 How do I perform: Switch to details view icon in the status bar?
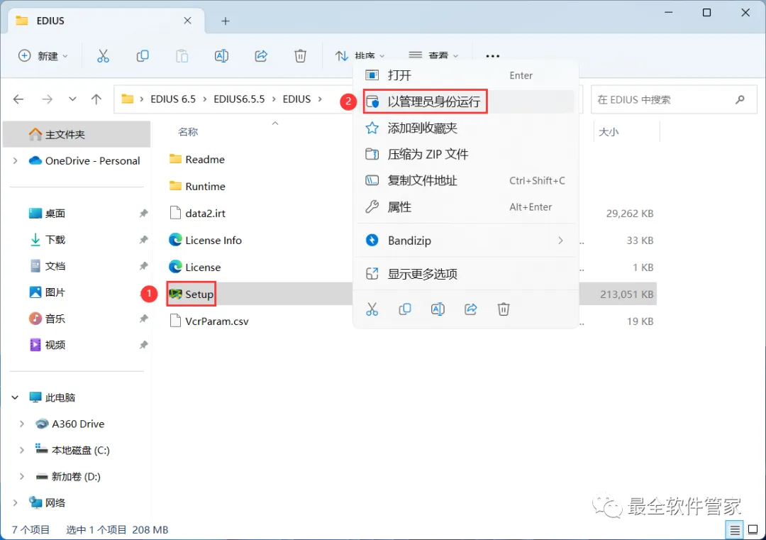pyautogui.click(x=735, y=530)
